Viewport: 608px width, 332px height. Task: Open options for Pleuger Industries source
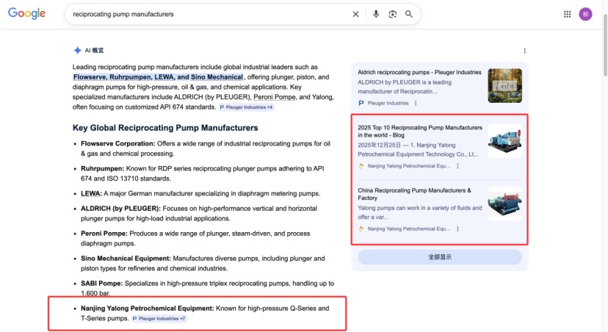click(416, 104)
